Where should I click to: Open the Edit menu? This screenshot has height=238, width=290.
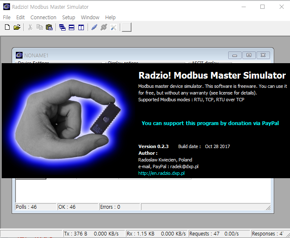20,18
